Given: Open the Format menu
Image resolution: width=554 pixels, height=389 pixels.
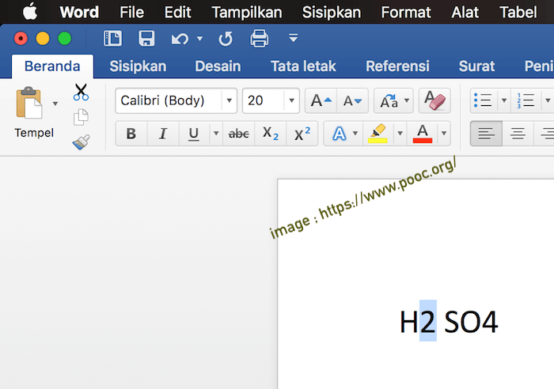Looking at the screenshot, I should pyautogui.click(x=406, y=13).
